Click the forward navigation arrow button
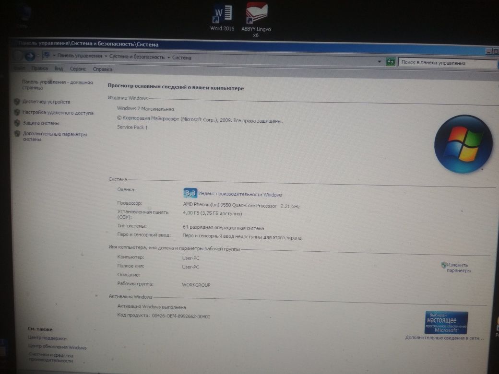This screenshot has height=374, width=499. click(x=30, y=56)
